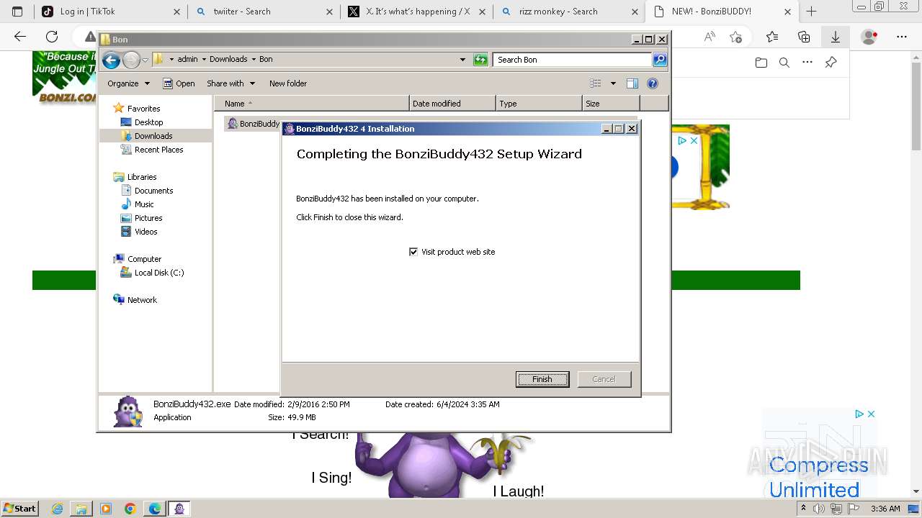Click Downloads in the address breadcrumb

click(x=228, y=60)
